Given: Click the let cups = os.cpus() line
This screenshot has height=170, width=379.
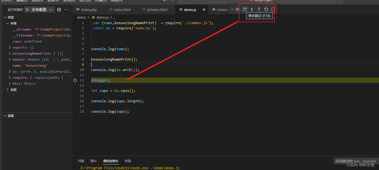Looking at the screenshot, I should (113, 91).
